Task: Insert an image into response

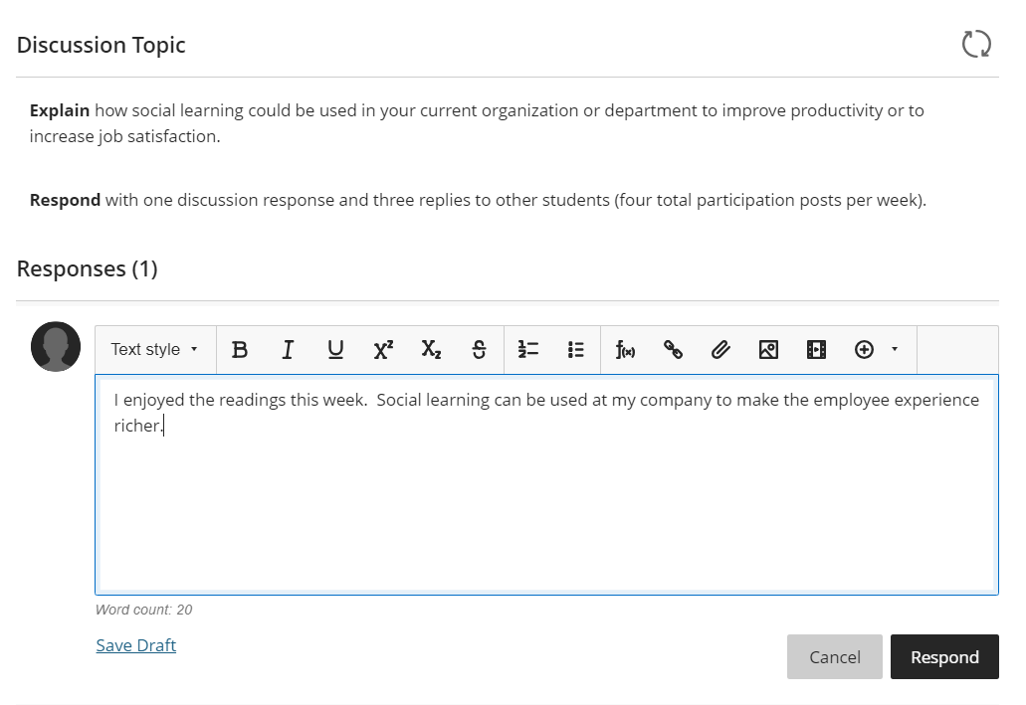Action: (x=768, y=350)
